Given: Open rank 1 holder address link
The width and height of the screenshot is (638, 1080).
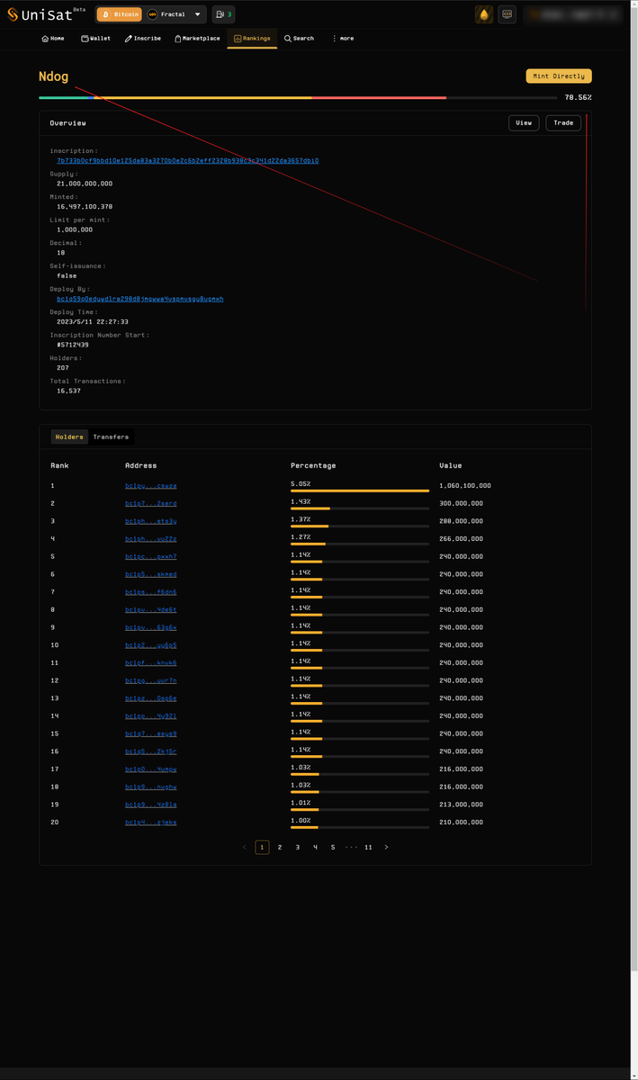Looking at the screenshot, I should [x=151, y=486].
